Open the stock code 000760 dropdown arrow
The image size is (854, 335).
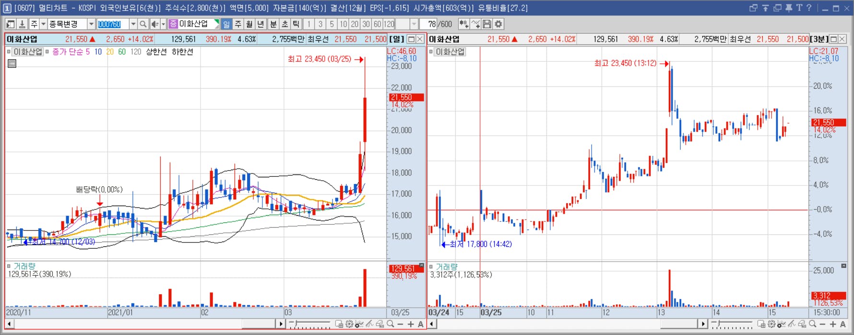pyautogui.click(x=133, y=24)
